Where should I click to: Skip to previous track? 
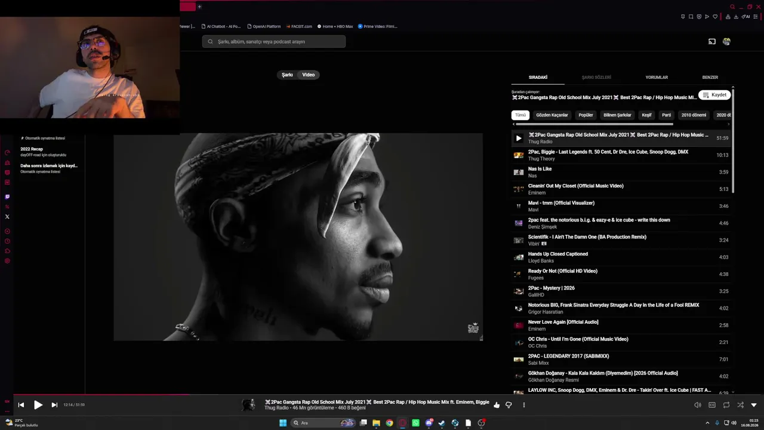[21, 405]
